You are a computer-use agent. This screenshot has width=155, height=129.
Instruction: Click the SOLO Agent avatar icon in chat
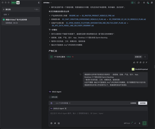(x=50, y=92)
